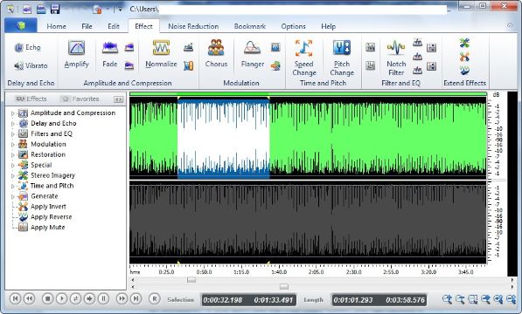Jump to end with the skip-forward button

click(136, 298)
